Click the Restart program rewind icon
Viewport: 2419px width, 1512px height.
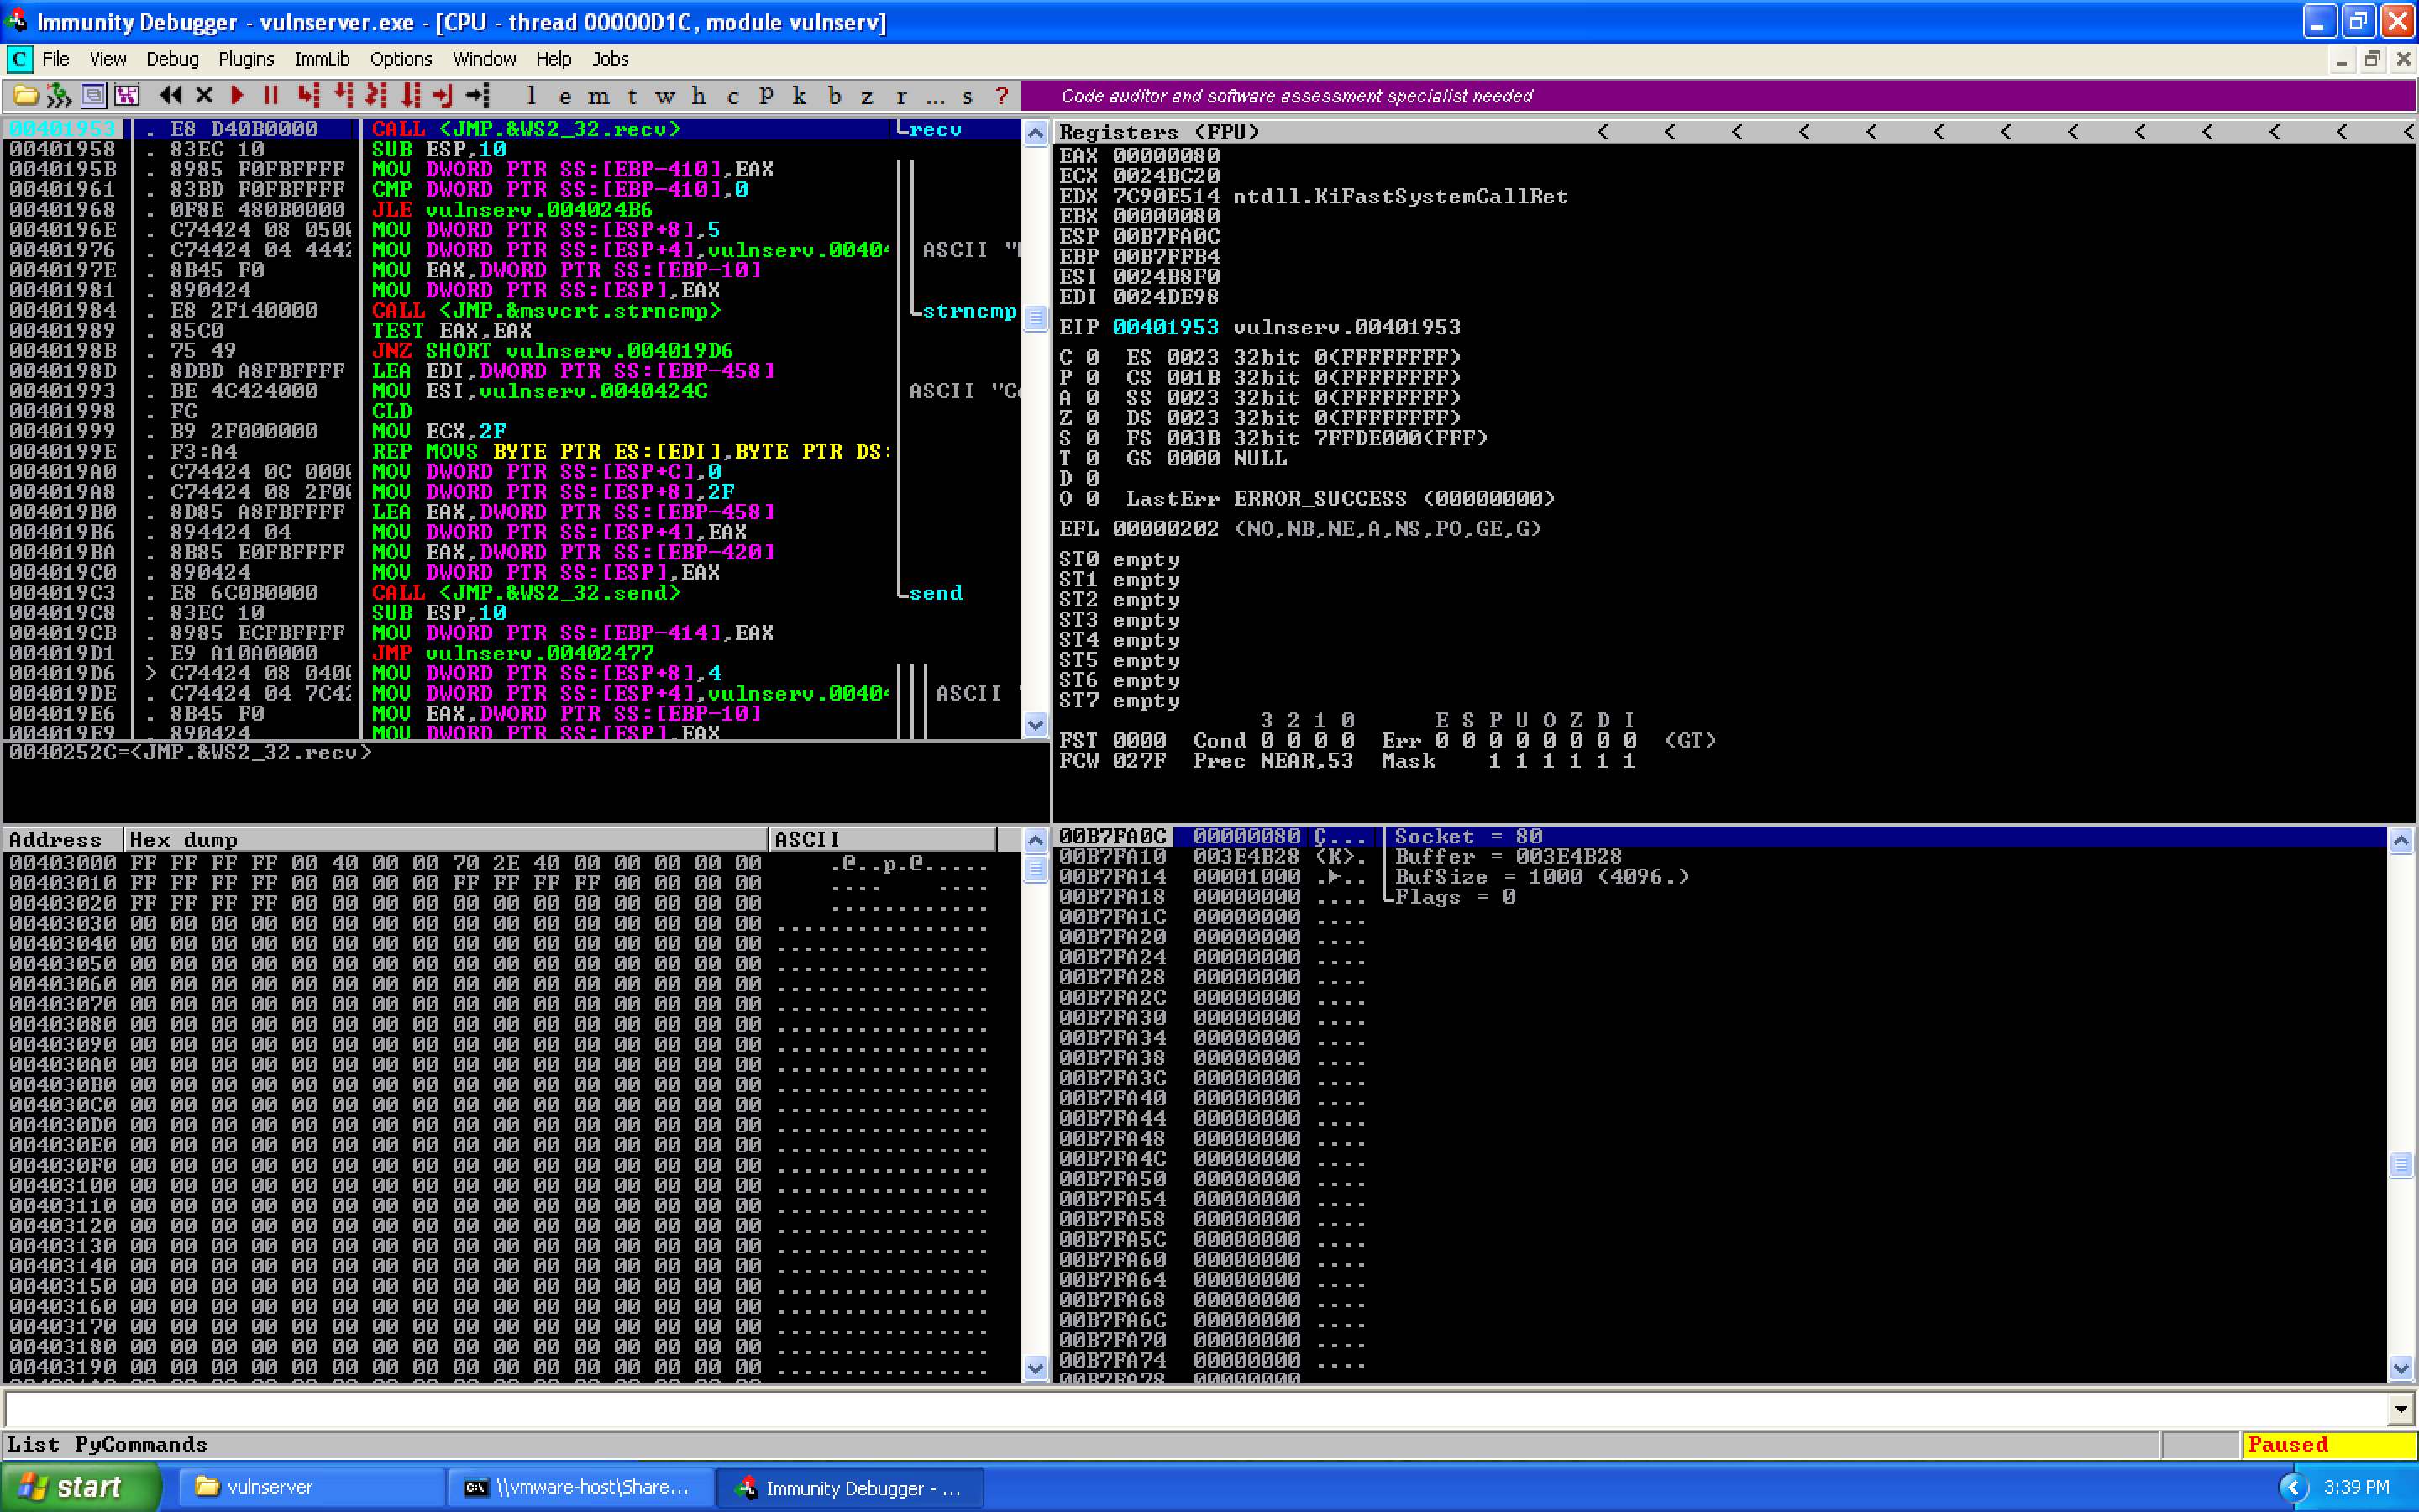coord(170,96)
